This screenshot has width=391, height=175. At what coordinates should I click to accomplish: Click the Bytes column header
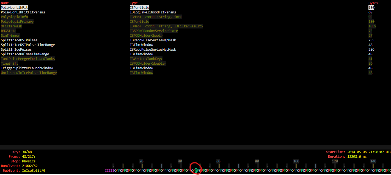373,3
